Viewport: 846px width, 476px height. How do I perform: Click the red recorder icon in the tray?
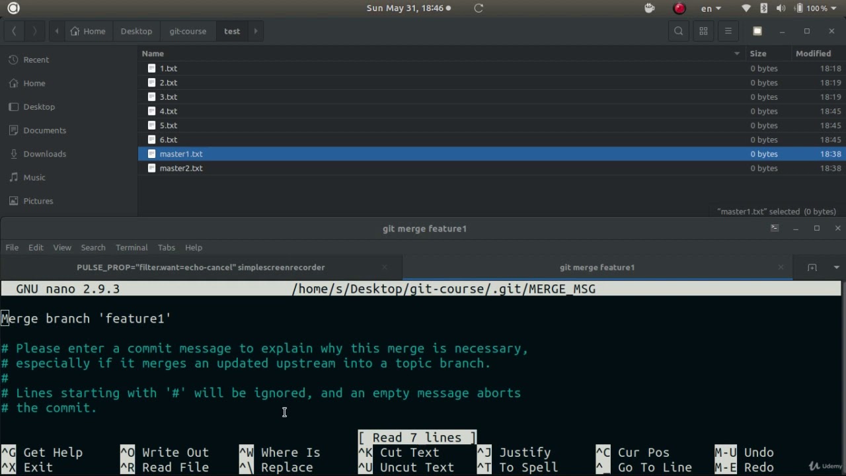click(679, 8)
